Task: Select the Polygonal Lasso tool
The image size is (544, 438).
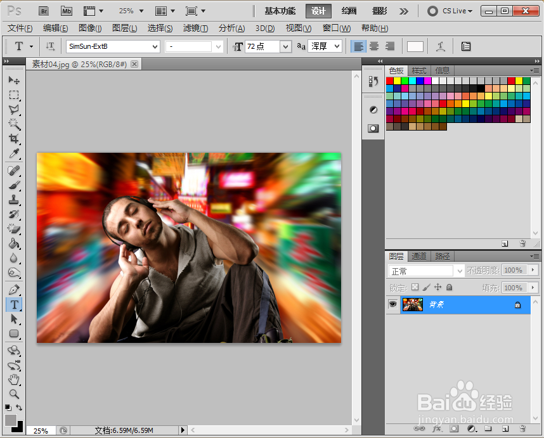Action: (x=14, y=110)
